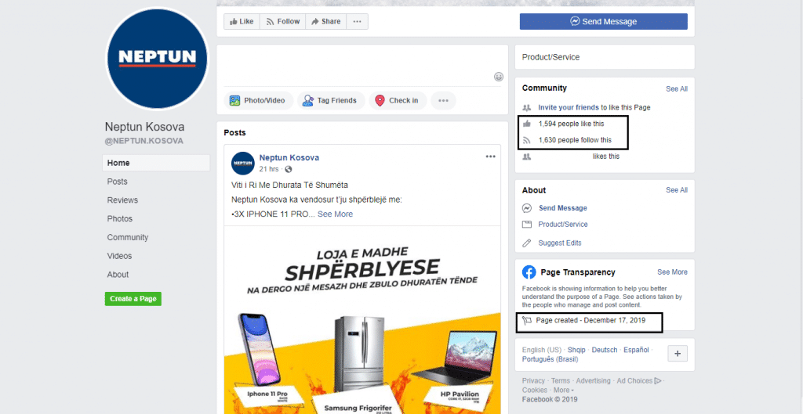Click the follow feed icon beside 1,630

526,140
